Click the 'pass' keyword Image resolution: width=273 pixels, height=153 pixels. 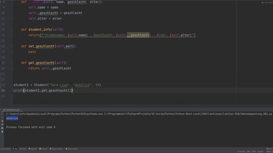[x=32, y=52]
